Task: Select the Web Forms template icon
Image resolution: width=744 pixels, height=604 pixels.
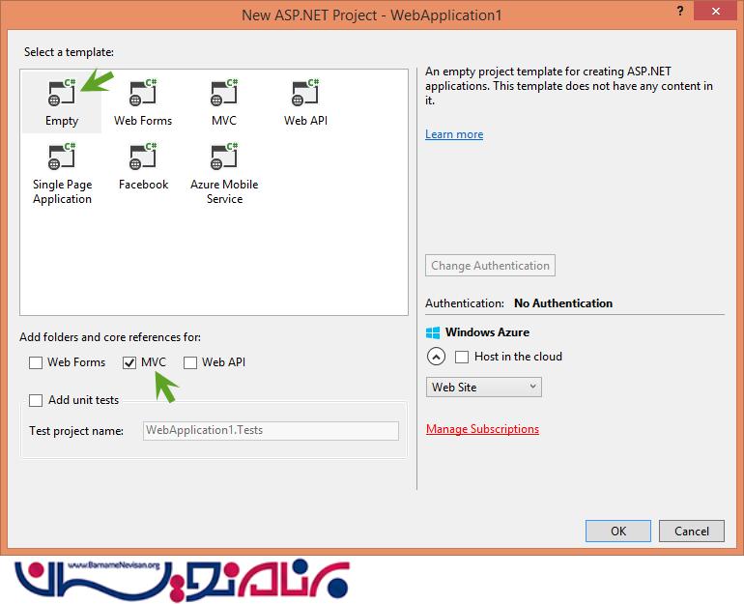Action: pyautogui.click(x=143, y=93)
